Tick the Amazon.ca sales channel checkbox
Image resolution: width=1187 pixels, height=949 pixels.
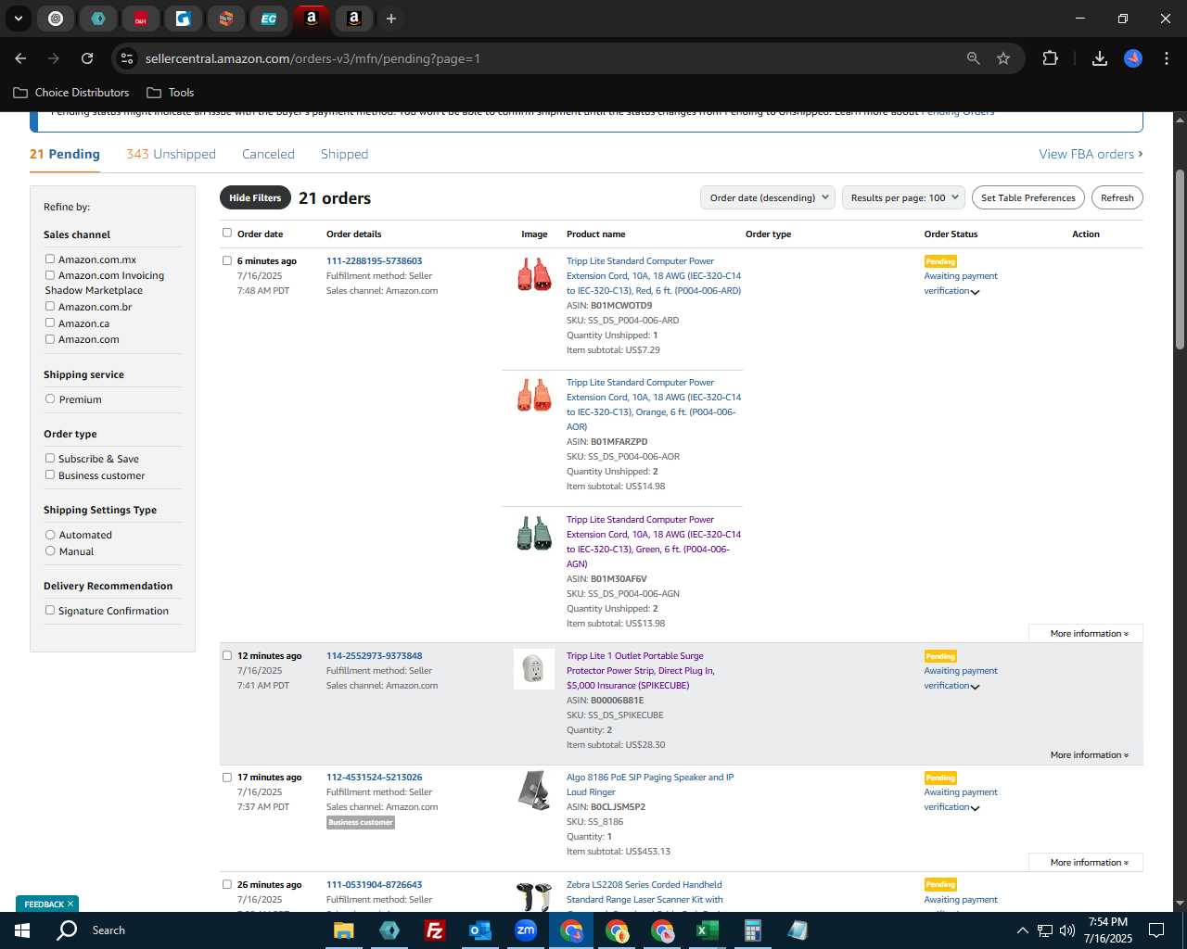[50, 323]
